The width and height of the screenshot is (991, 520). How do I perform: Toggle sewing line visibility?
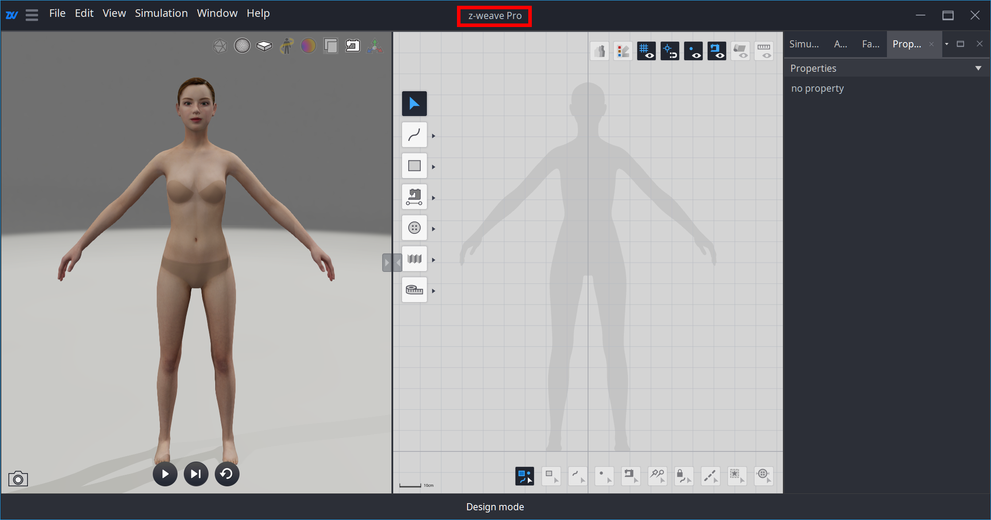(717, 51)
